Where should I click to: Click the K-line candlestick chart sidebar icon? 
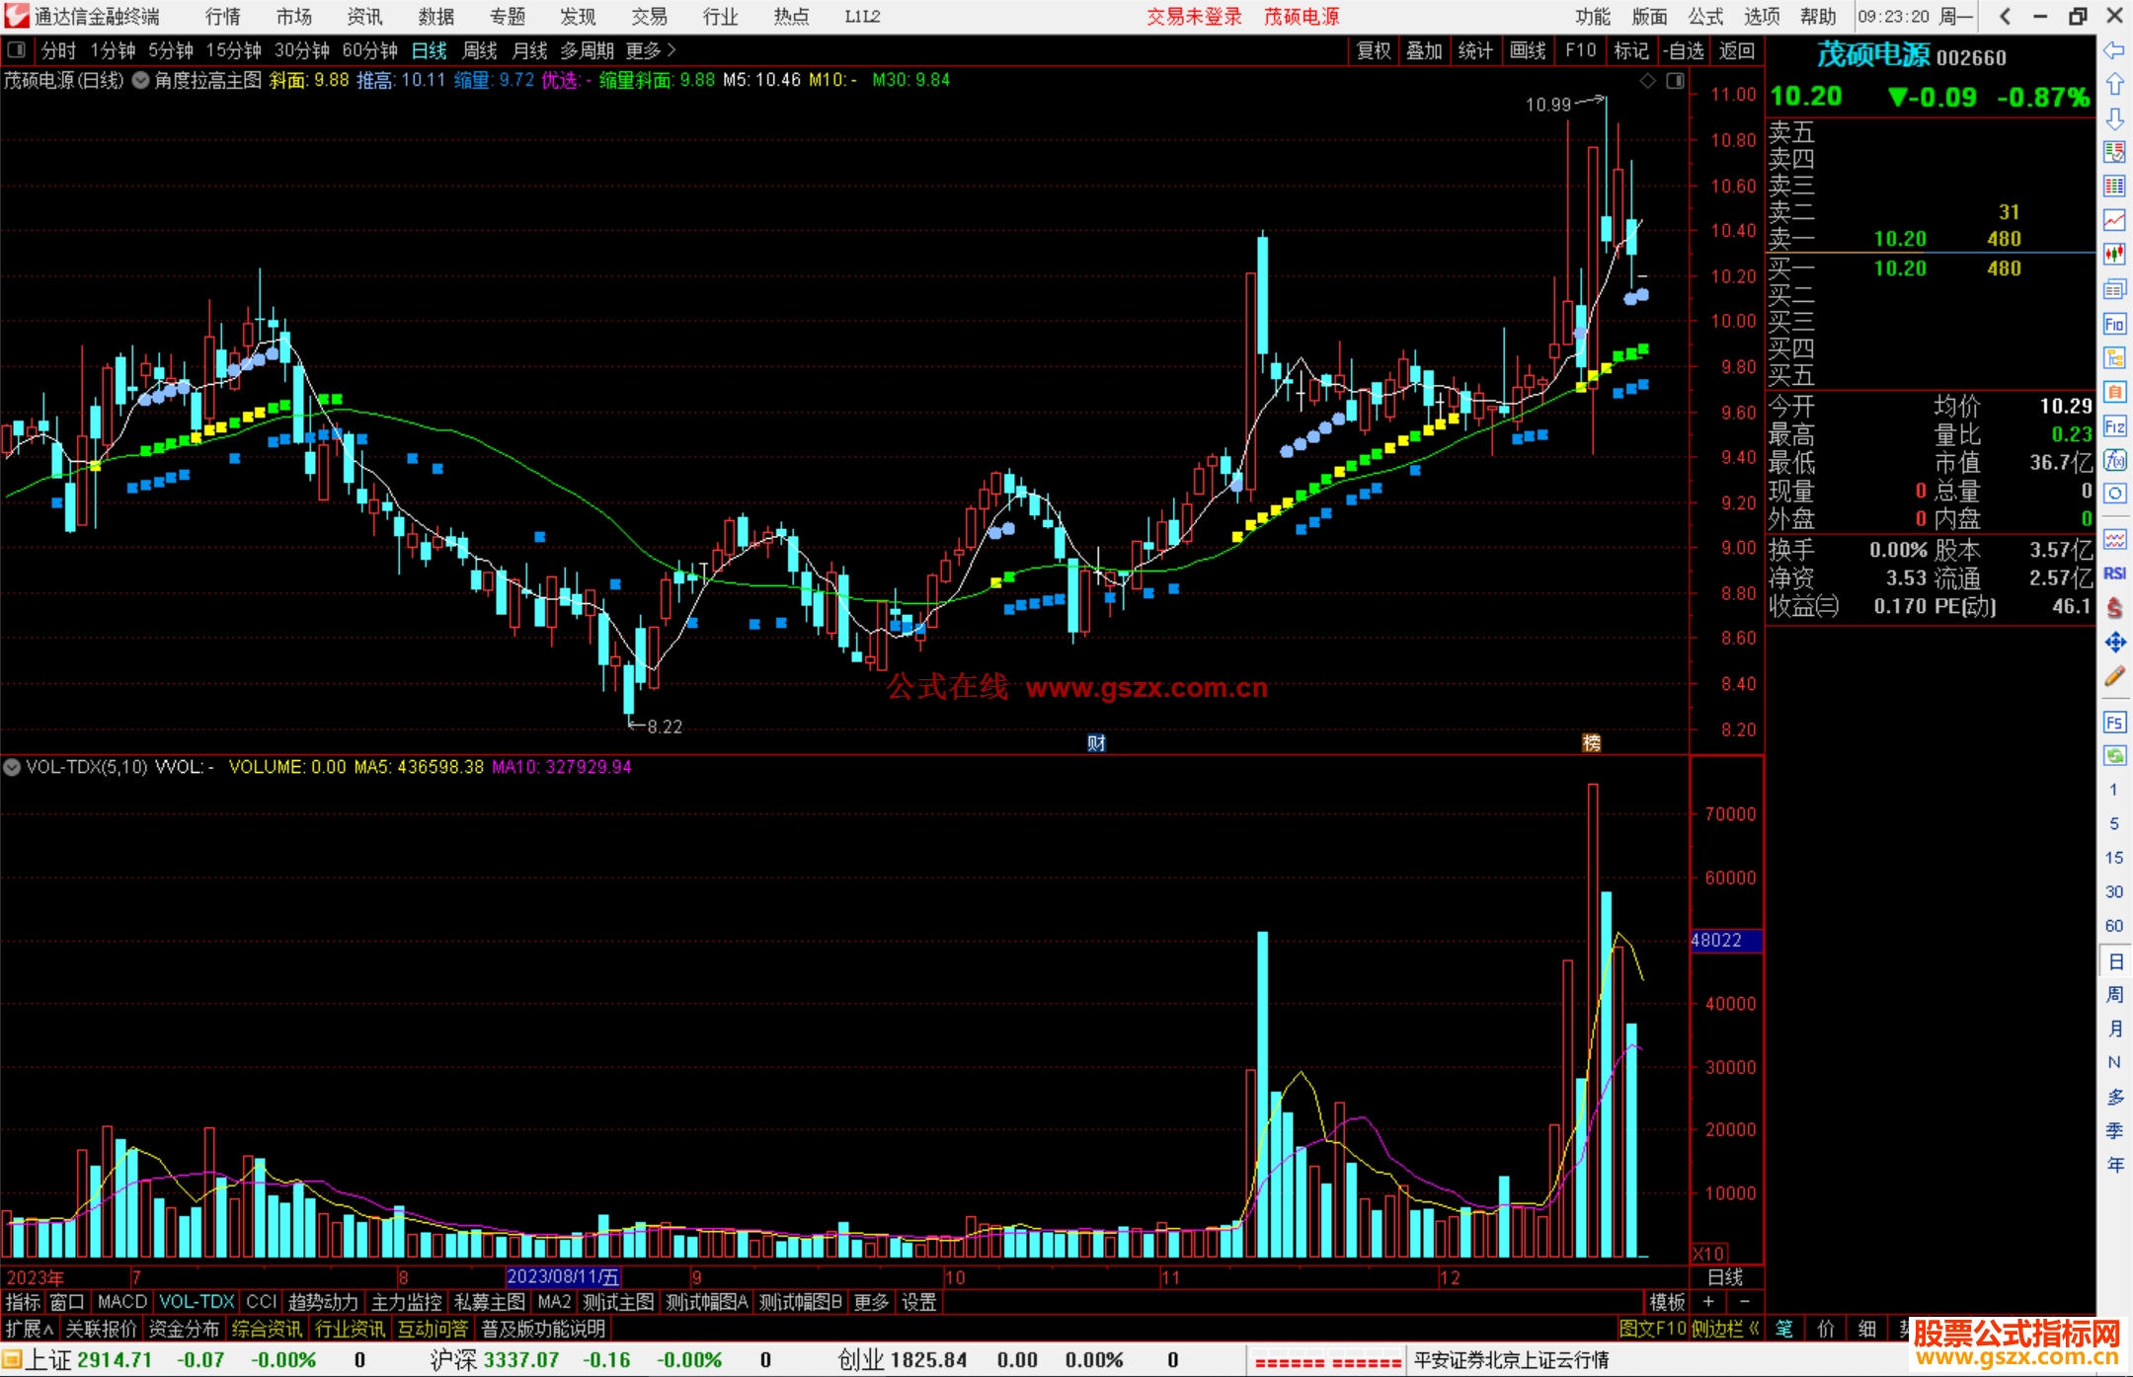pyautogui.click(x=2114, y=255)
